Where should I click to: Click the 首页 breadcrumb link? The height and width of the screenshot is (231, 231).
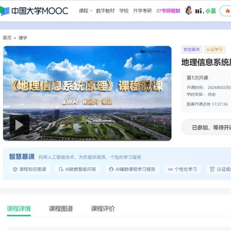[x=7, y=38]
